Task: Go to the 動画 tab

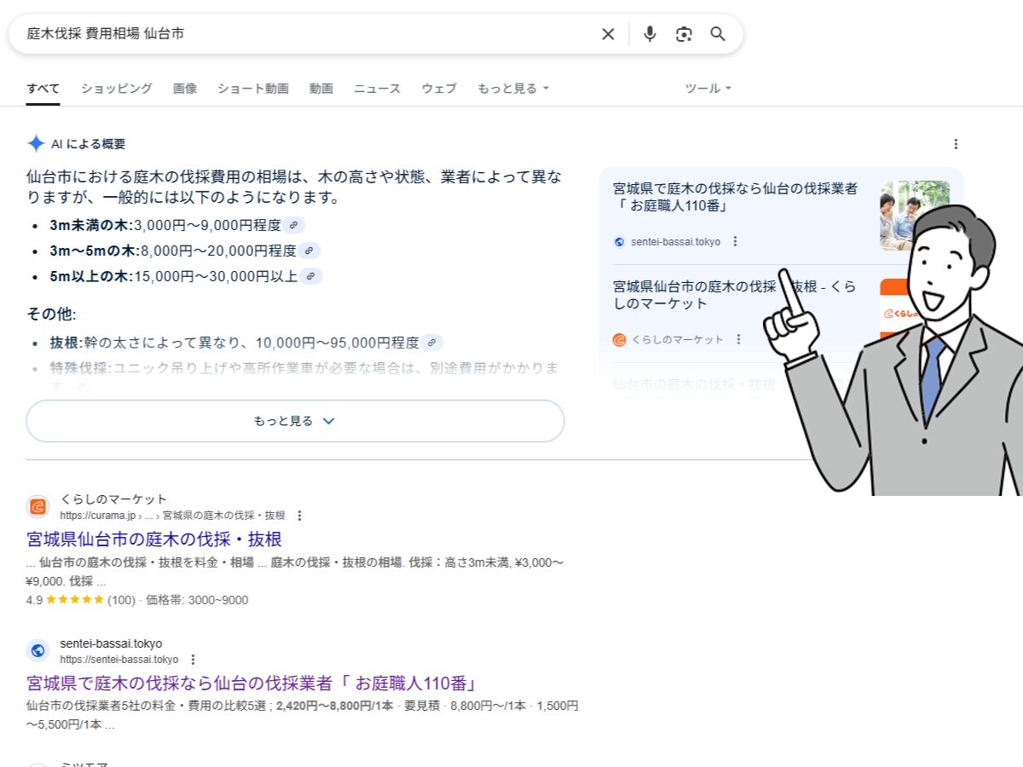Action: click(321, 89)
